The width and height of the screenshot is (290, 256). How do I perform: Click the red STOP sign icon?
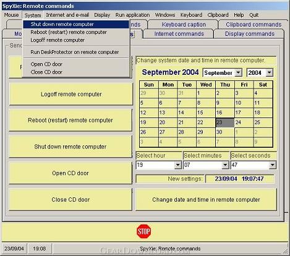click(143, 231)
